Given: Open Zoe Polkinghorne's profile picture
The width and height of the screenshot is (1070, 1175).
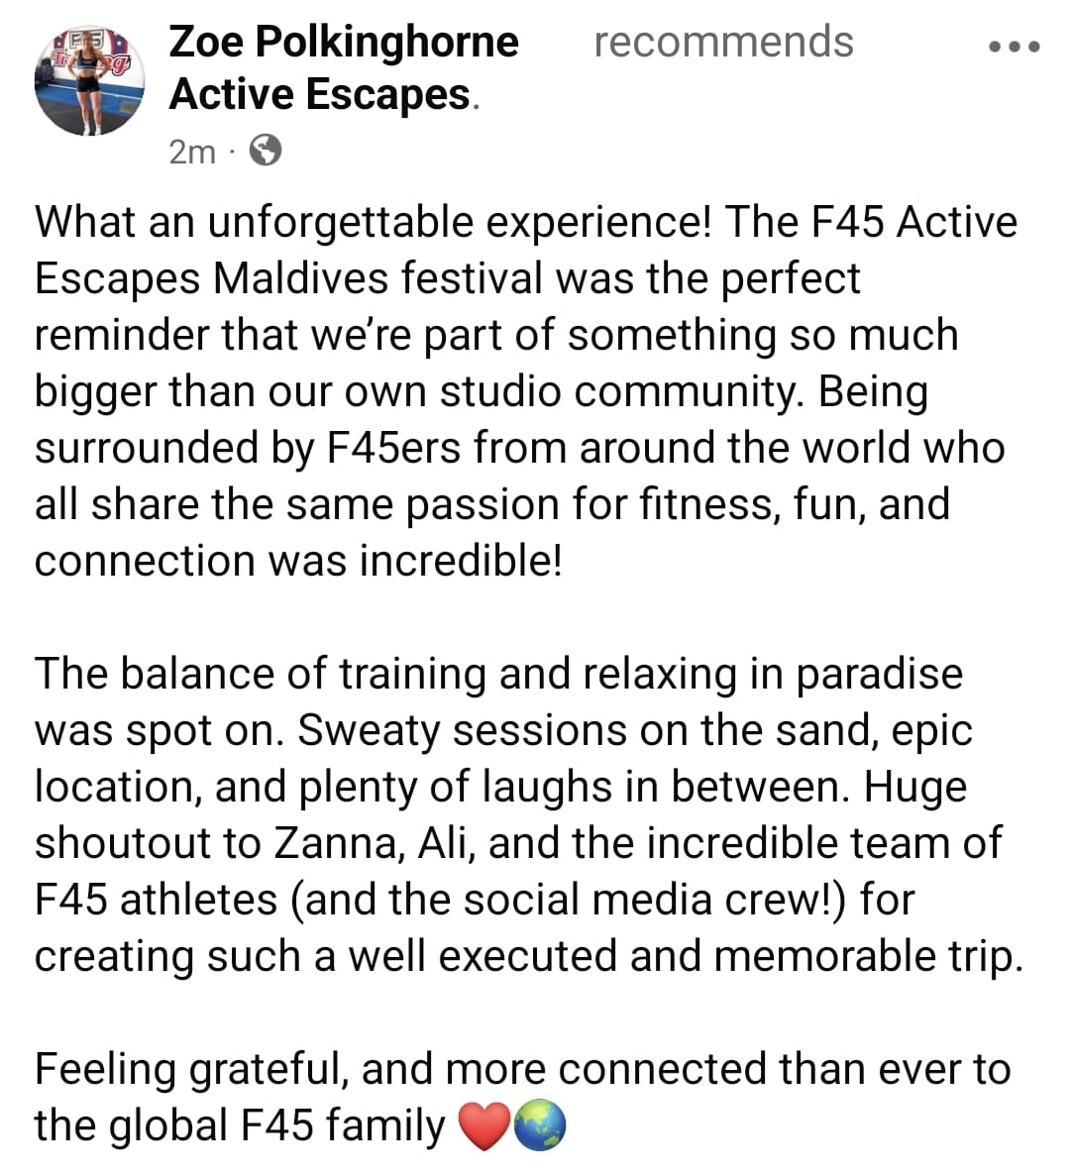Looking at the screenshot, I should pos(89,80).
